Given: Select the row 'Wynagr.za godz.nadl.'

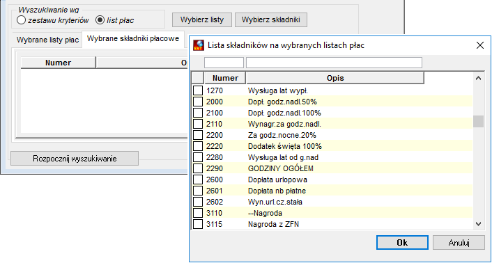Looking at the screenshot, I should point(332,124).
